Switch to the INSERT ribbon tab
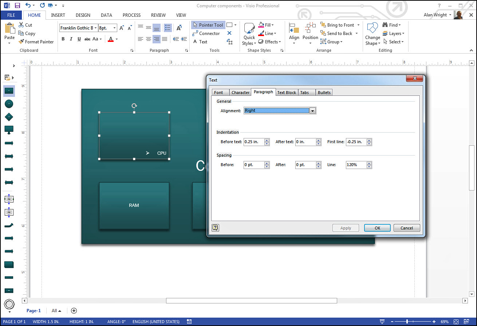Image resolution: width=477 pixels, height=326 pixels. [58, 15]
